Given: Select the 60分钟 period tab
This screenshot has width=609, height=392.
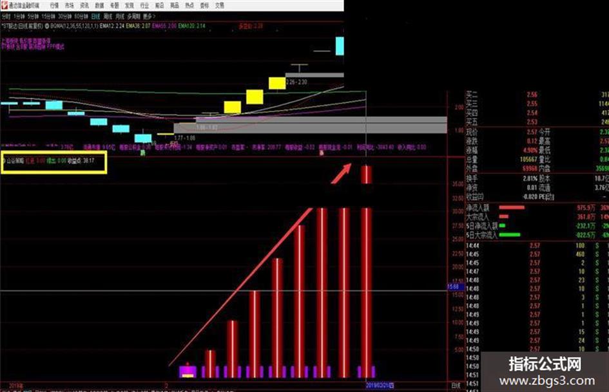Looking at the screenshot, I should (x=81, y=16).
